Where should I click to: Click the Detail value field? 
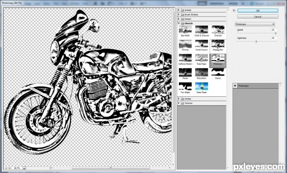click(x=274, y=30)
